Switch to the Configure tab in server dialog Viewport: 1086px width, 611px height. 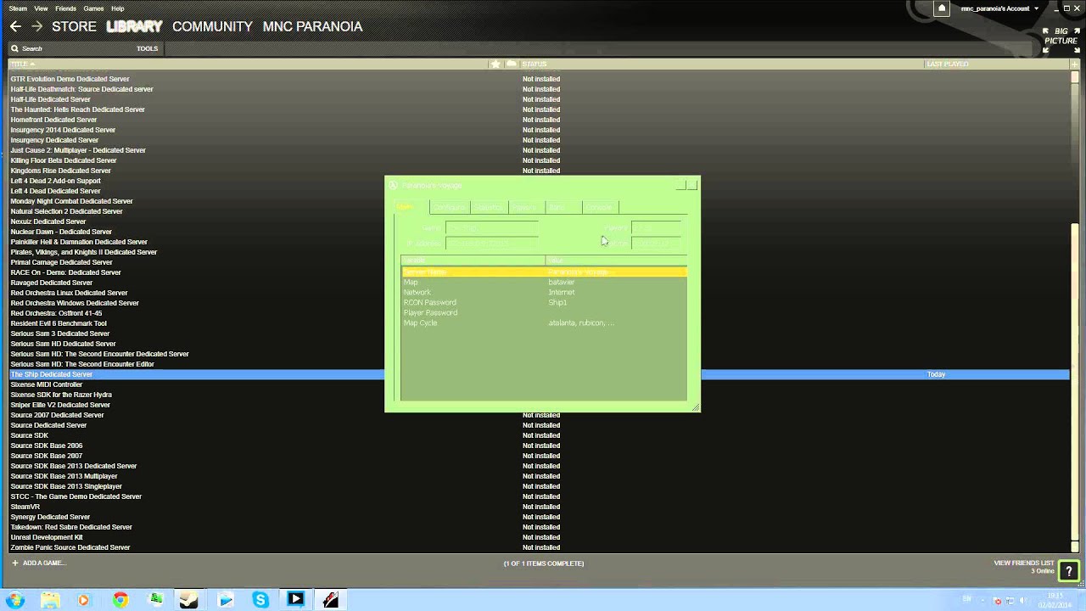tap(449, 207)
